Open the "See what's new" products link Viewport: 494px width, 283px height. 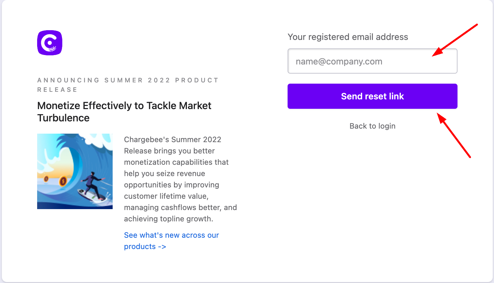click(x=171, y=235)
